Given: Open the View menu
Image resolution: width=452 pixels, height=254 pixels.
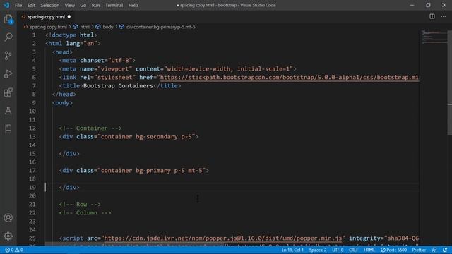Looking at the screenshot, I should pyautogui.click(x=69, y=5).
